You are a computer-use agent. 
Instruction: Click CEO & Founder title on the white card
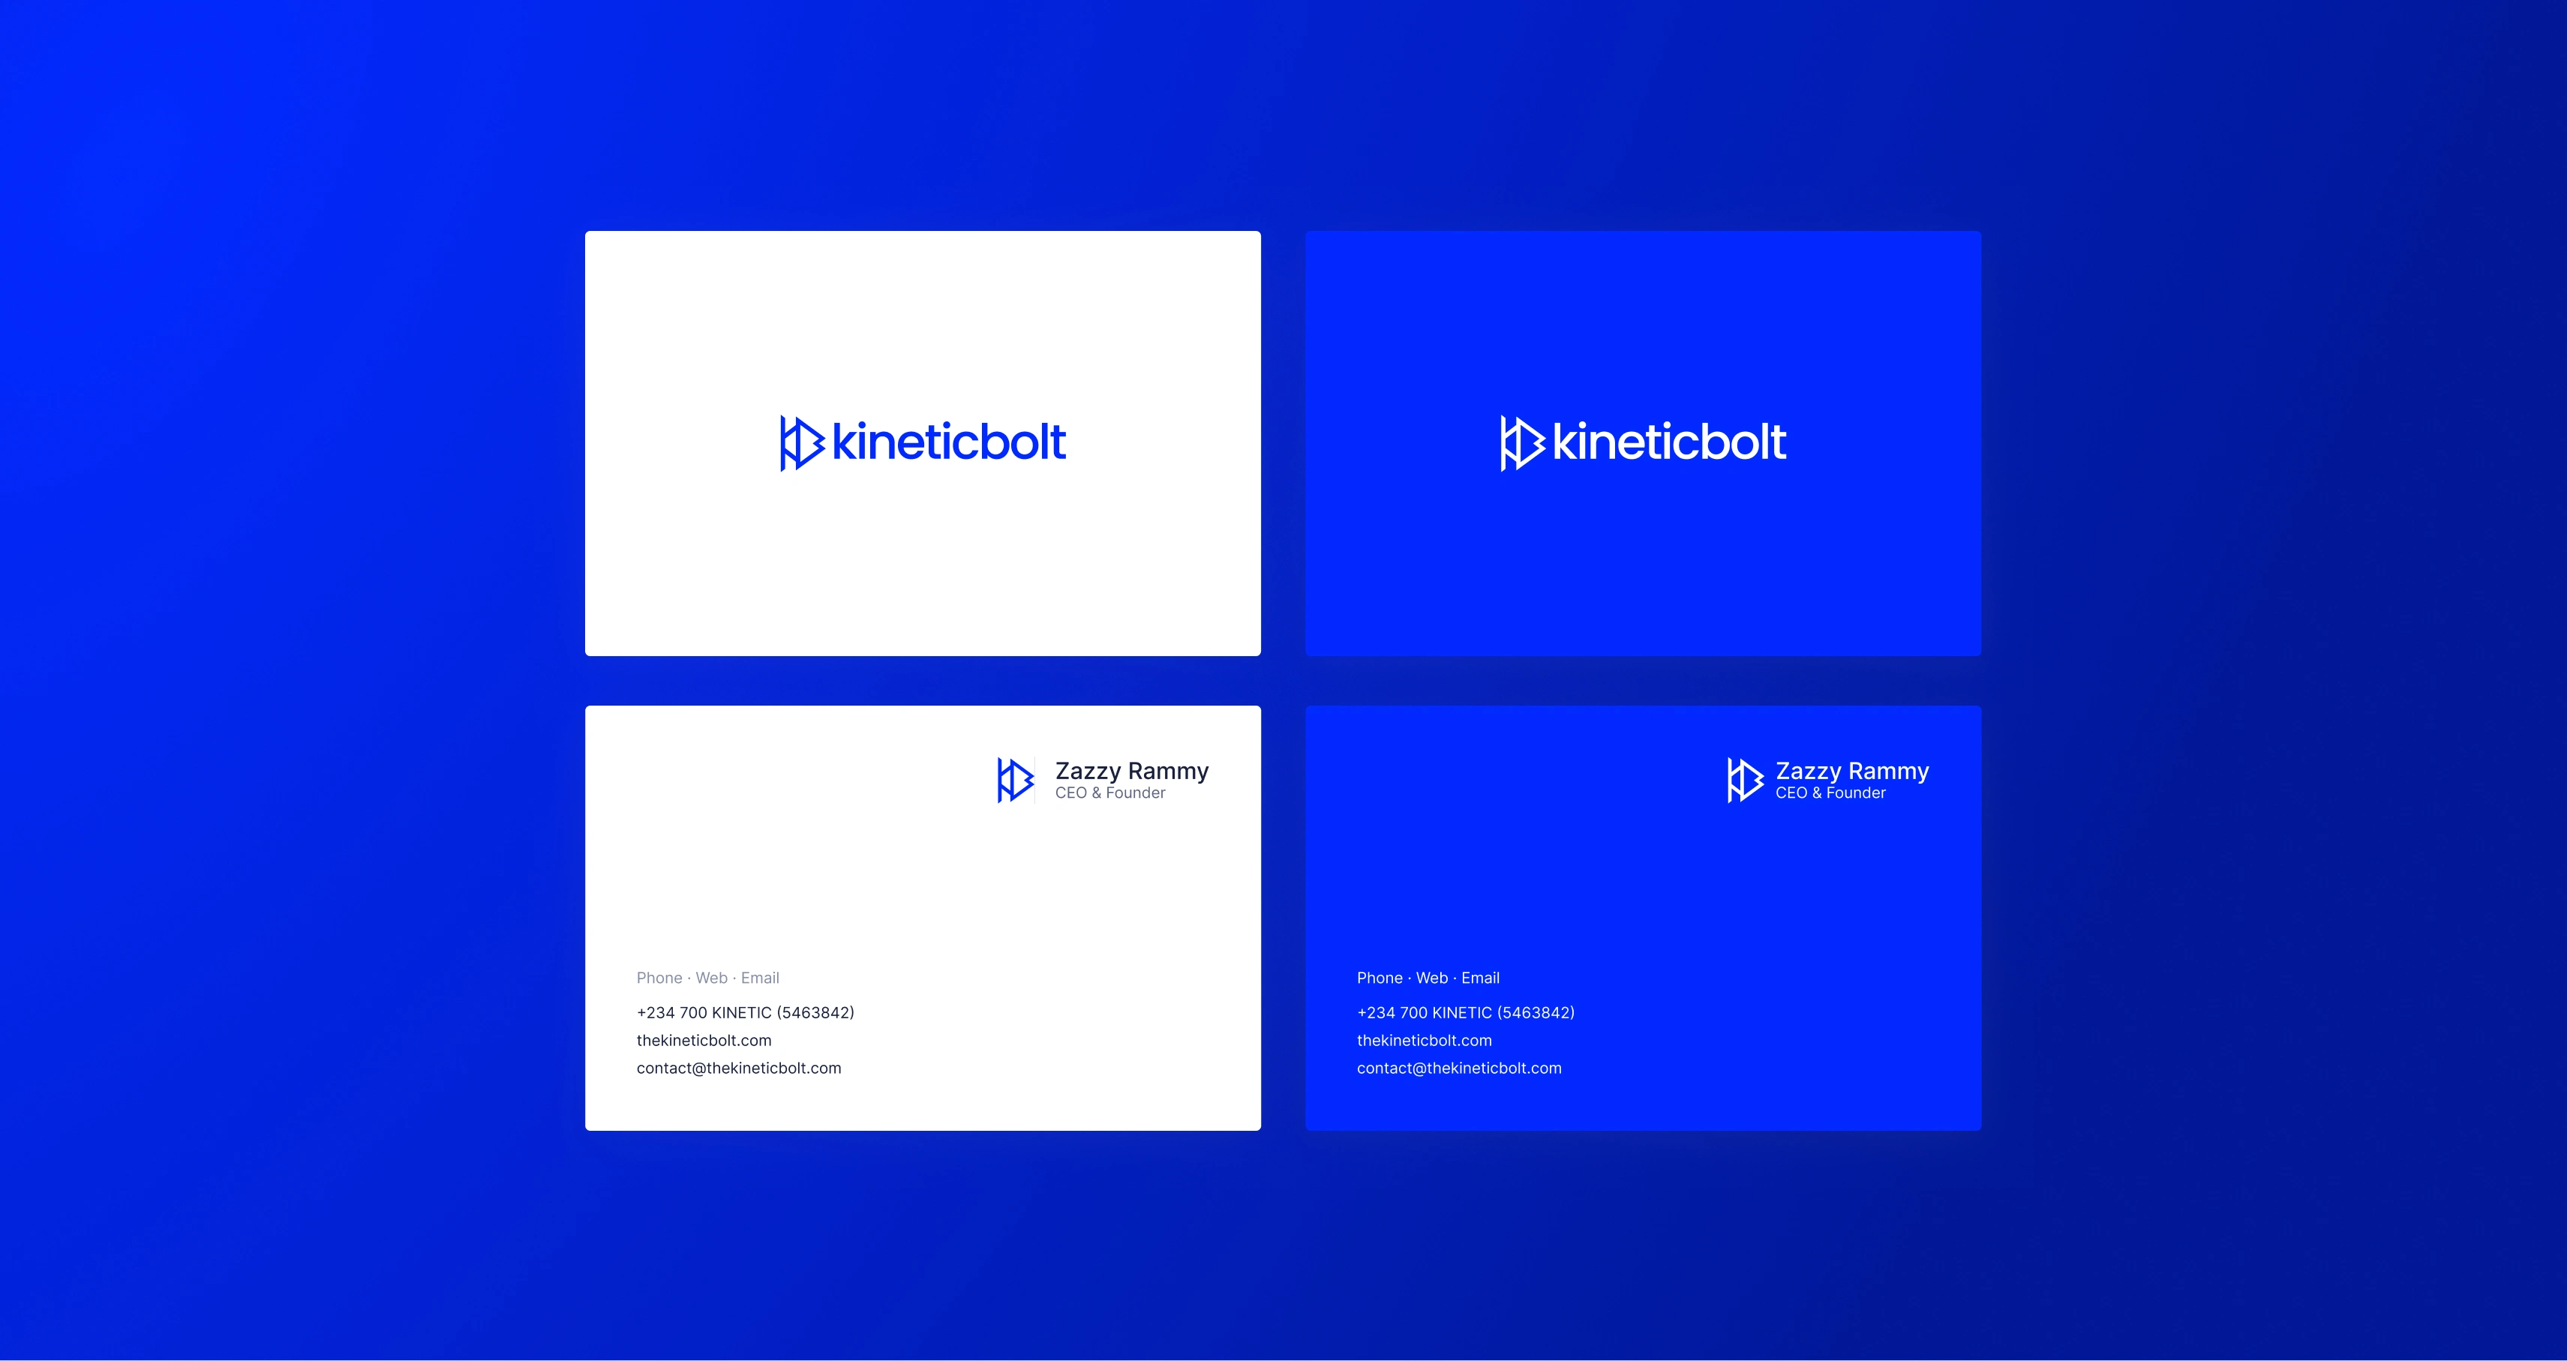[x=1110, y=793]
